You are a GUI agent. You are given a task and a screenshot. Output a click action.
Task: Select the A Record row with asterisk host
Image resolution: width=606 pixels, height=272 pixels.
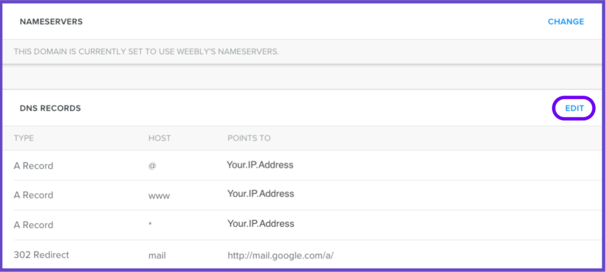click(303, 225)
